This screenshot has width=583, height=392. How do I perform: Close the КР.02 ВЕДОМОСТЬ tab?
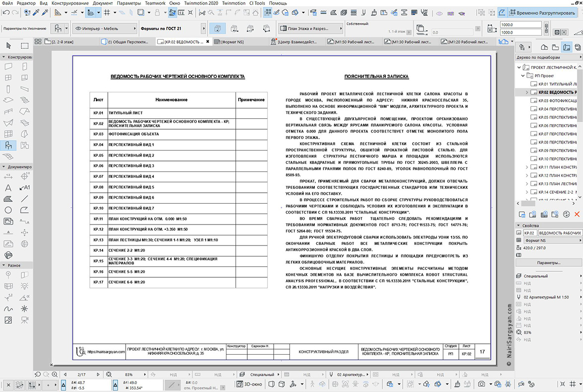click(x=208, y=42)
